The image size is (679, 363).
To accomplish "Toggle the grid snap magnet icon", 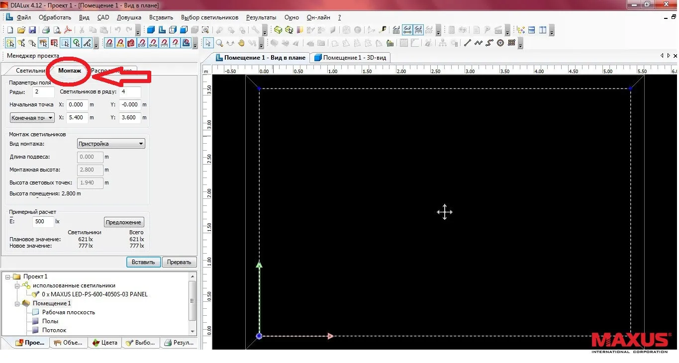I will point(108,43).
